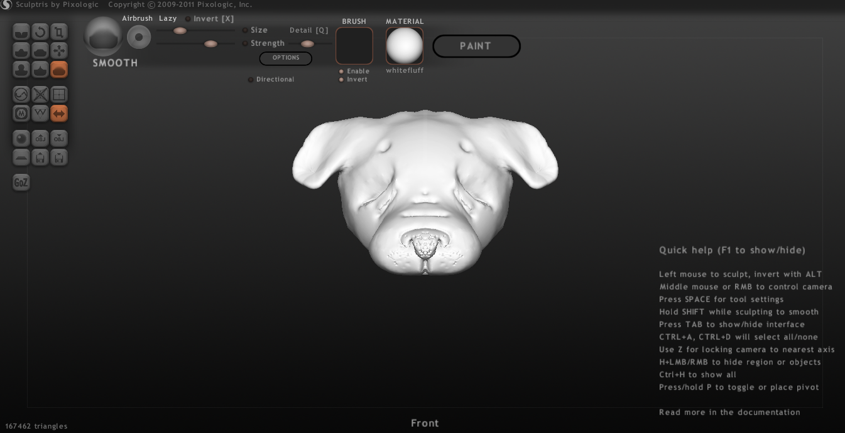Adjust the Size slider handle
The height and width of the screenshot is (433, 845).
click(180, 30)
